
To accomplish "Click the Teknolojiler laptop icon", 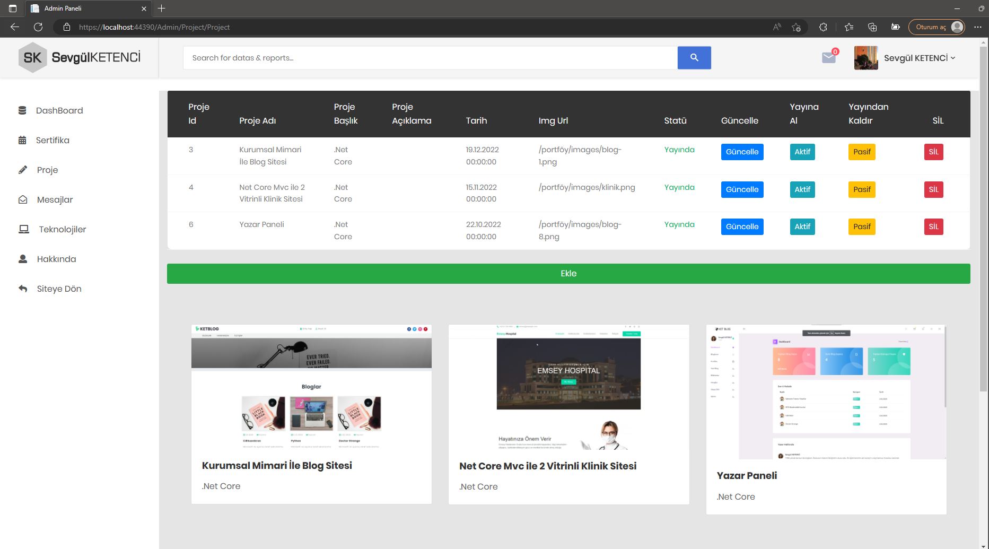I will coord(24,229).
